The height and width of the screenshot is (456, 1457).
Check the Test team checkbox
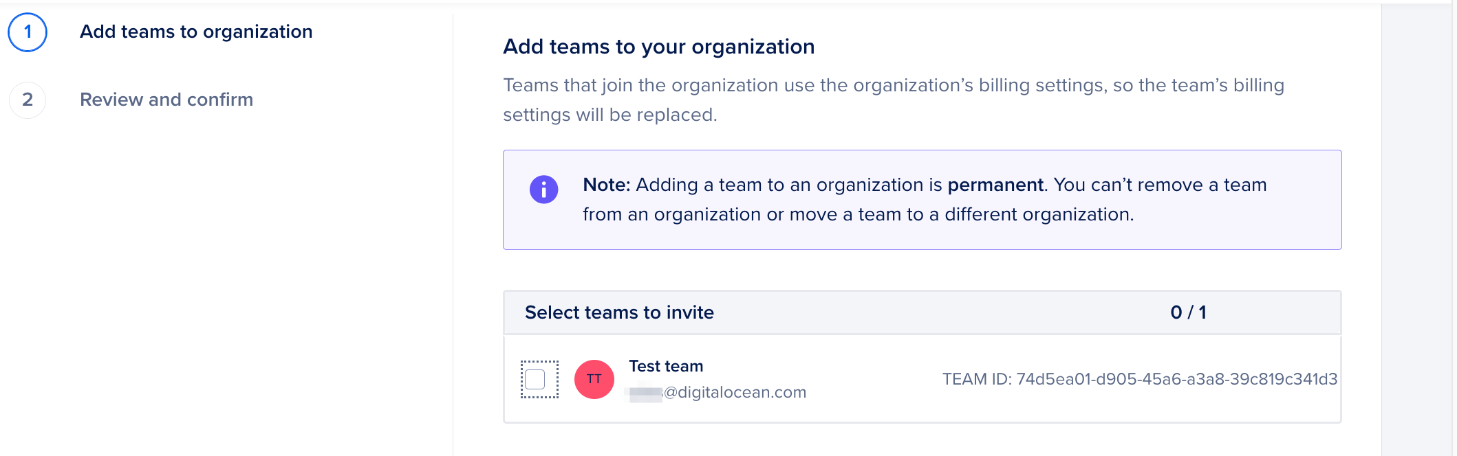pyautogui.click(x=535, y=379)
